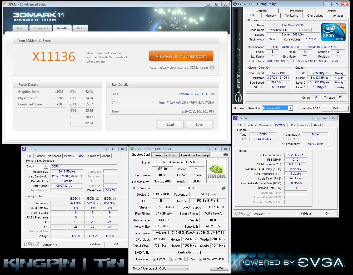Image resolution: width=353 pixels, height=275 pixels.
Task: Toggle the CUDA checkbox in GPU-Z
Action: [x=171, y=259]
